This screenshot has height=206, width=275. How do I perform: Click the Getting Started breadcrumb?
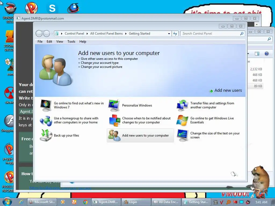click(139, 34)
